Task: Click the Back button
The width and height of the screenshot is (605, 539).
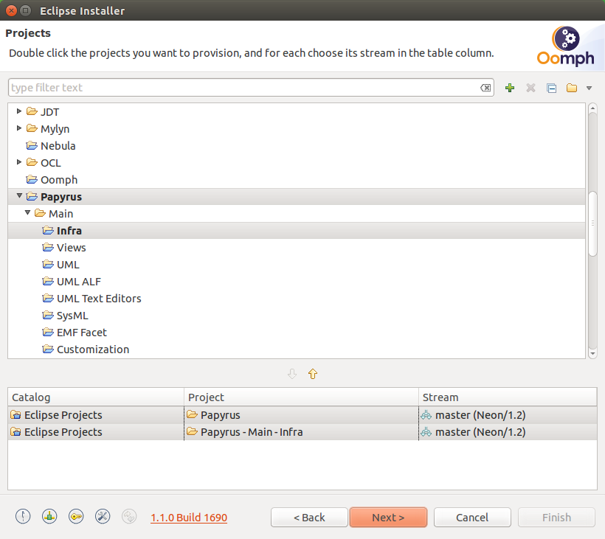Action: click(309, 518)
